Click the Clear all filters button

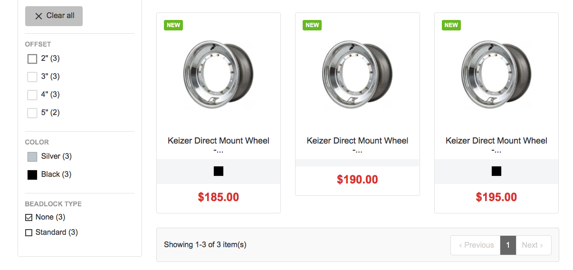tap(54, 16)
